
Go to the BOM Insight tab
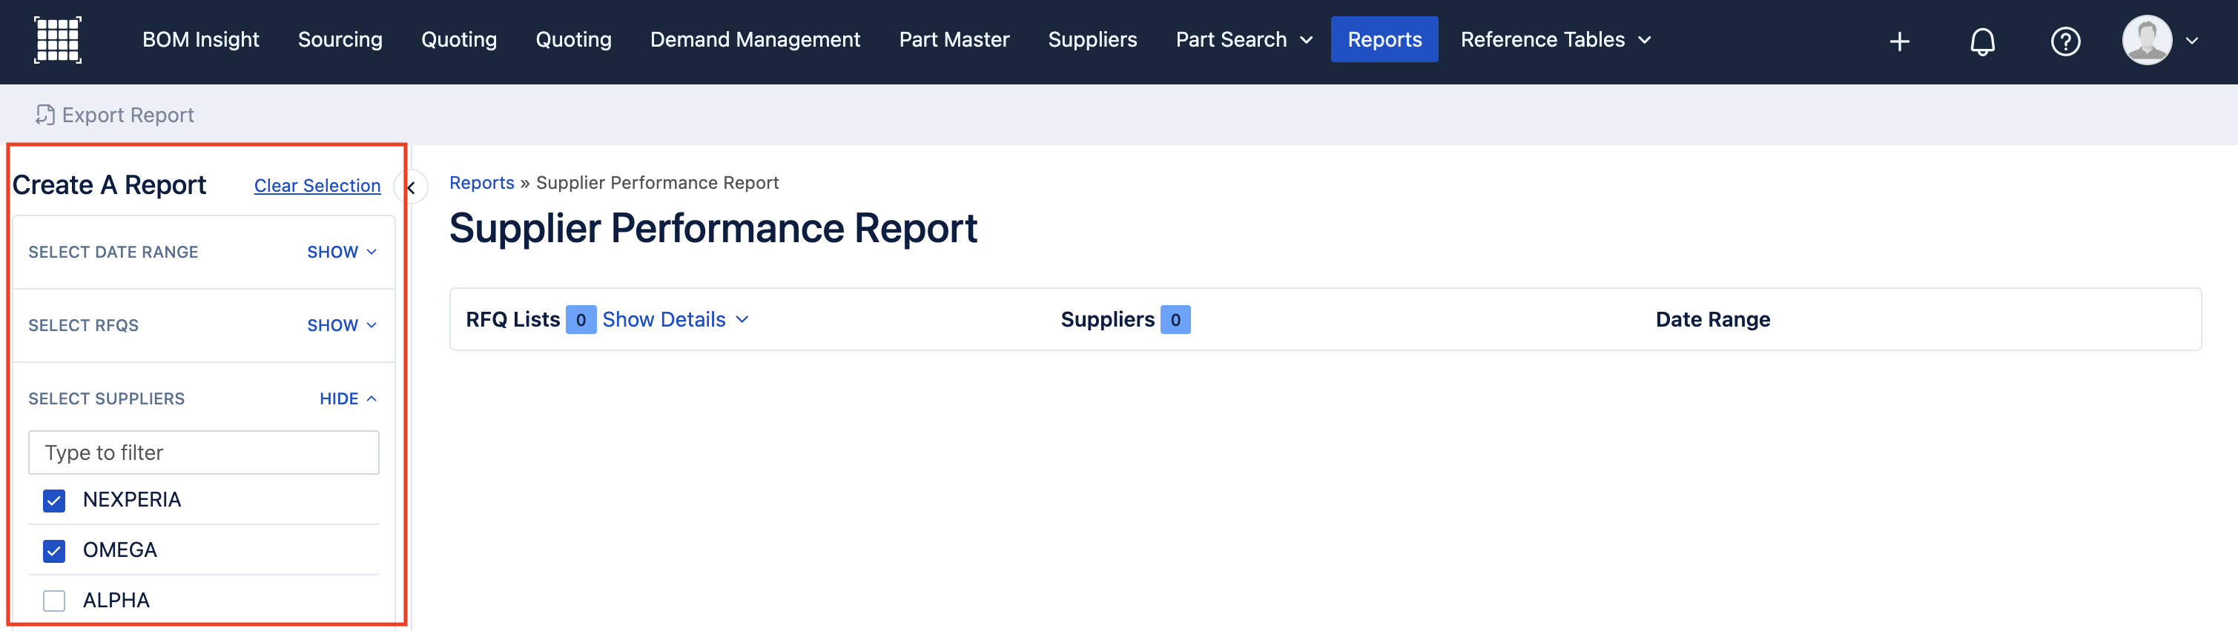tap(201, 40)
